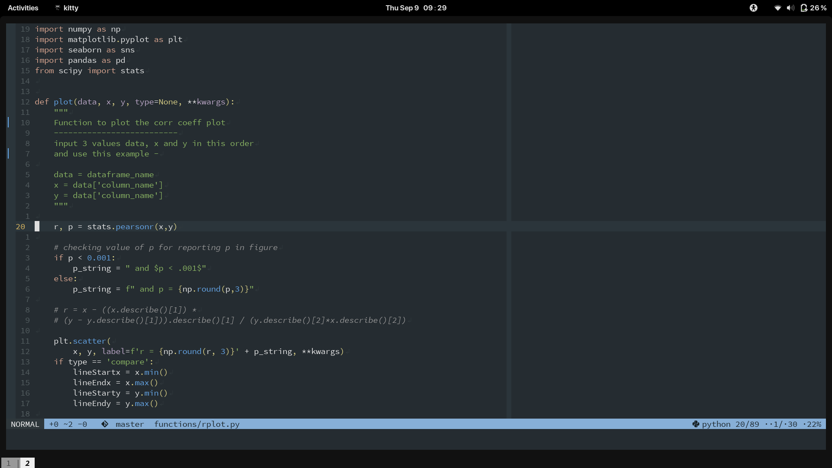Click the git change marker beside line 7
This screenshot has width=832, height=468.
(8, 154)
